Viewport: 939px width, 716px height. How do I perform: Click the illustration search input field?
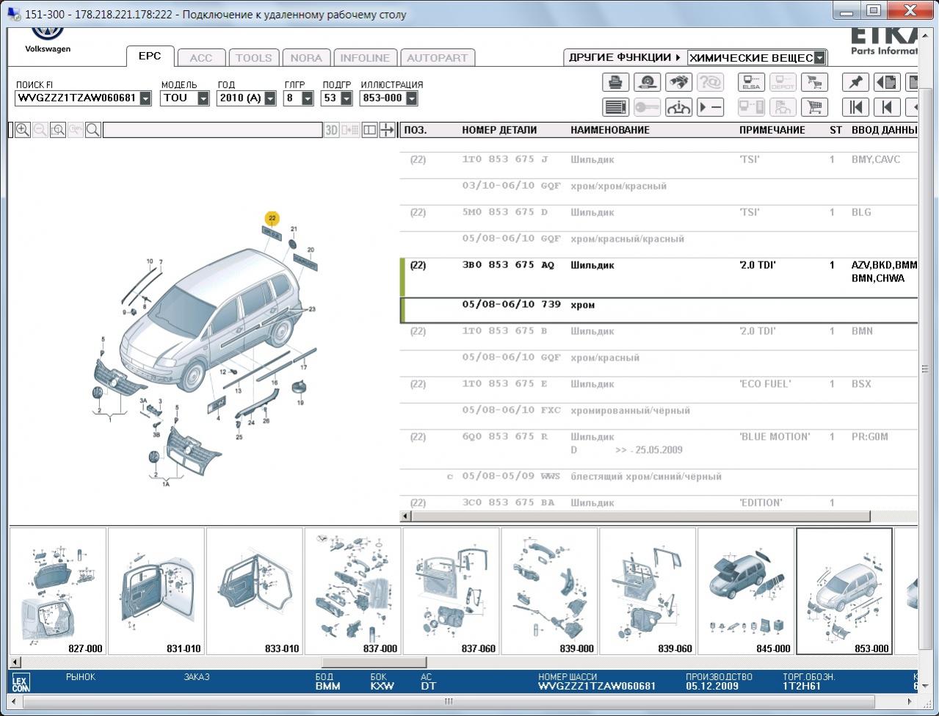(213, 130)
